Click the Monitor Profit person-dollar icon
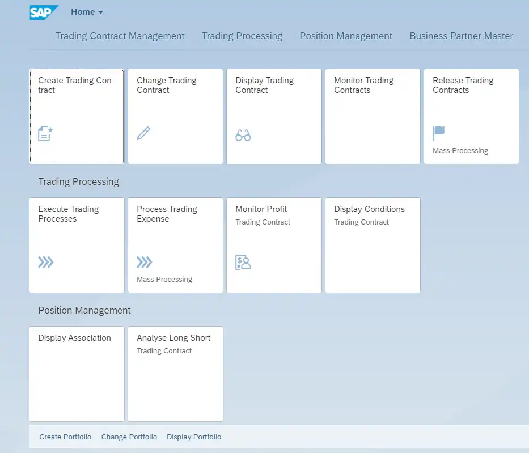 coord(243,262)
